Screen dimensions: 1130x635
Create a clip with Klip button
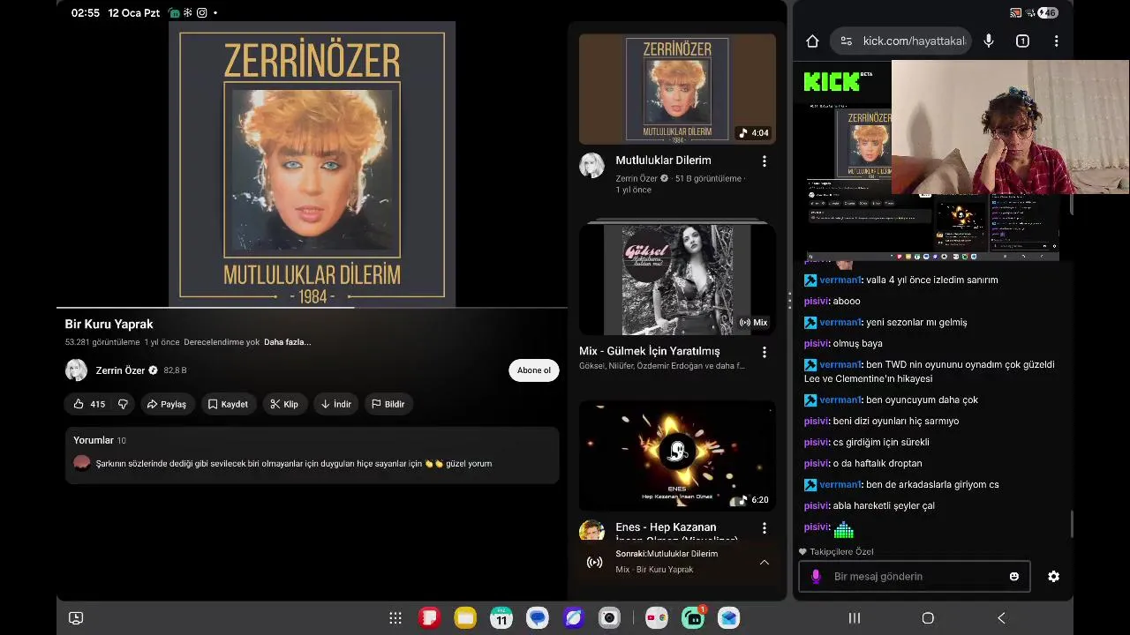284,404
